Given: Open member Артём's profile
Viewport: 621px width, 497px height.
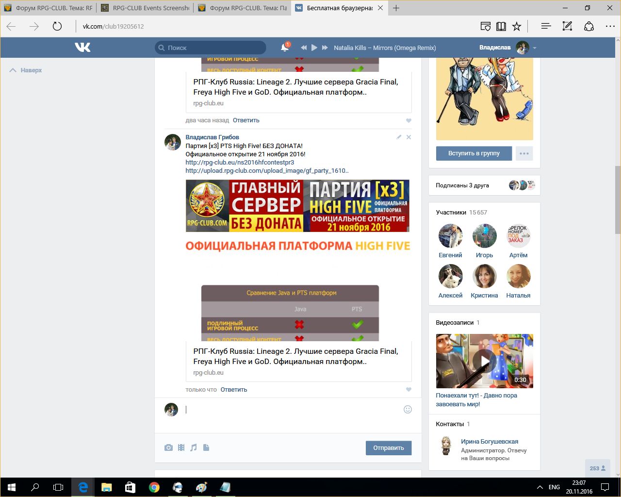Looking at the screenshot, I should pyautogui.click(x=518, y=241).
